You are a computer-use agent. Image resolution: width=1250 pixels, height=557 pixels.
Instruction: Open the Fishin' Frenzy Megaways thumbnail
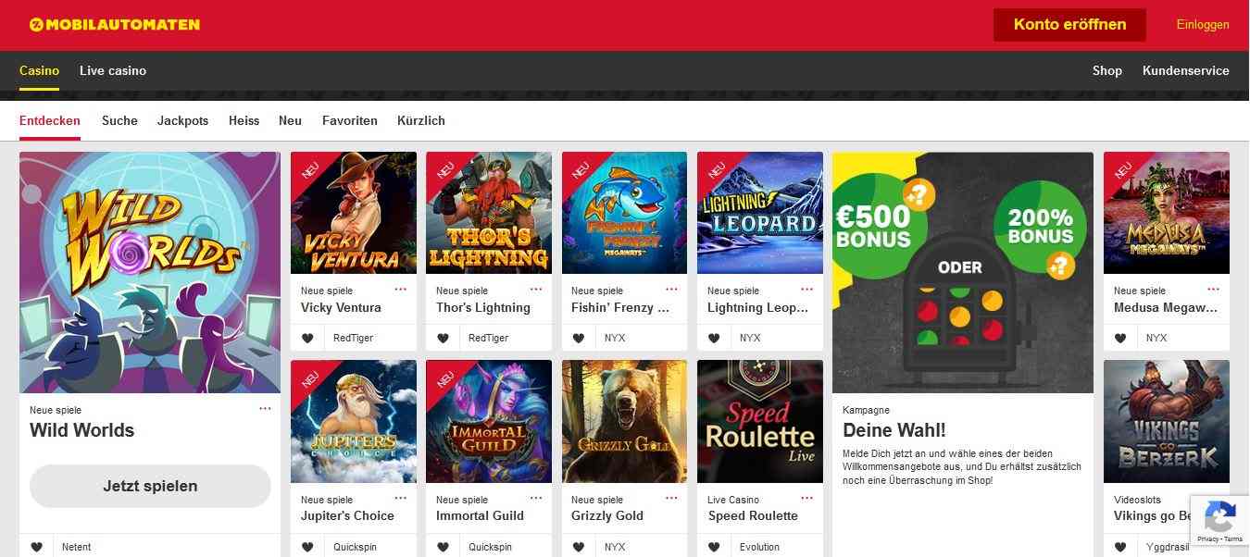[624, 213]
